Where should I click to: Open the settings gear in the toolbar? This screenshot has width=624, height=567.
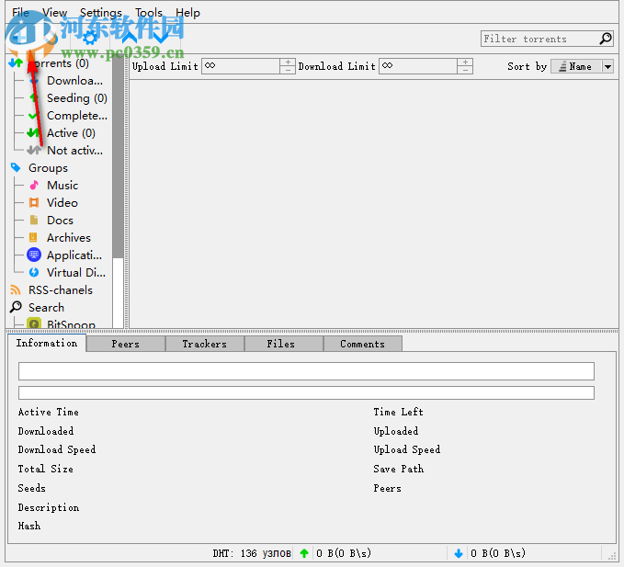pyautogui.click(x=90, y=39)
